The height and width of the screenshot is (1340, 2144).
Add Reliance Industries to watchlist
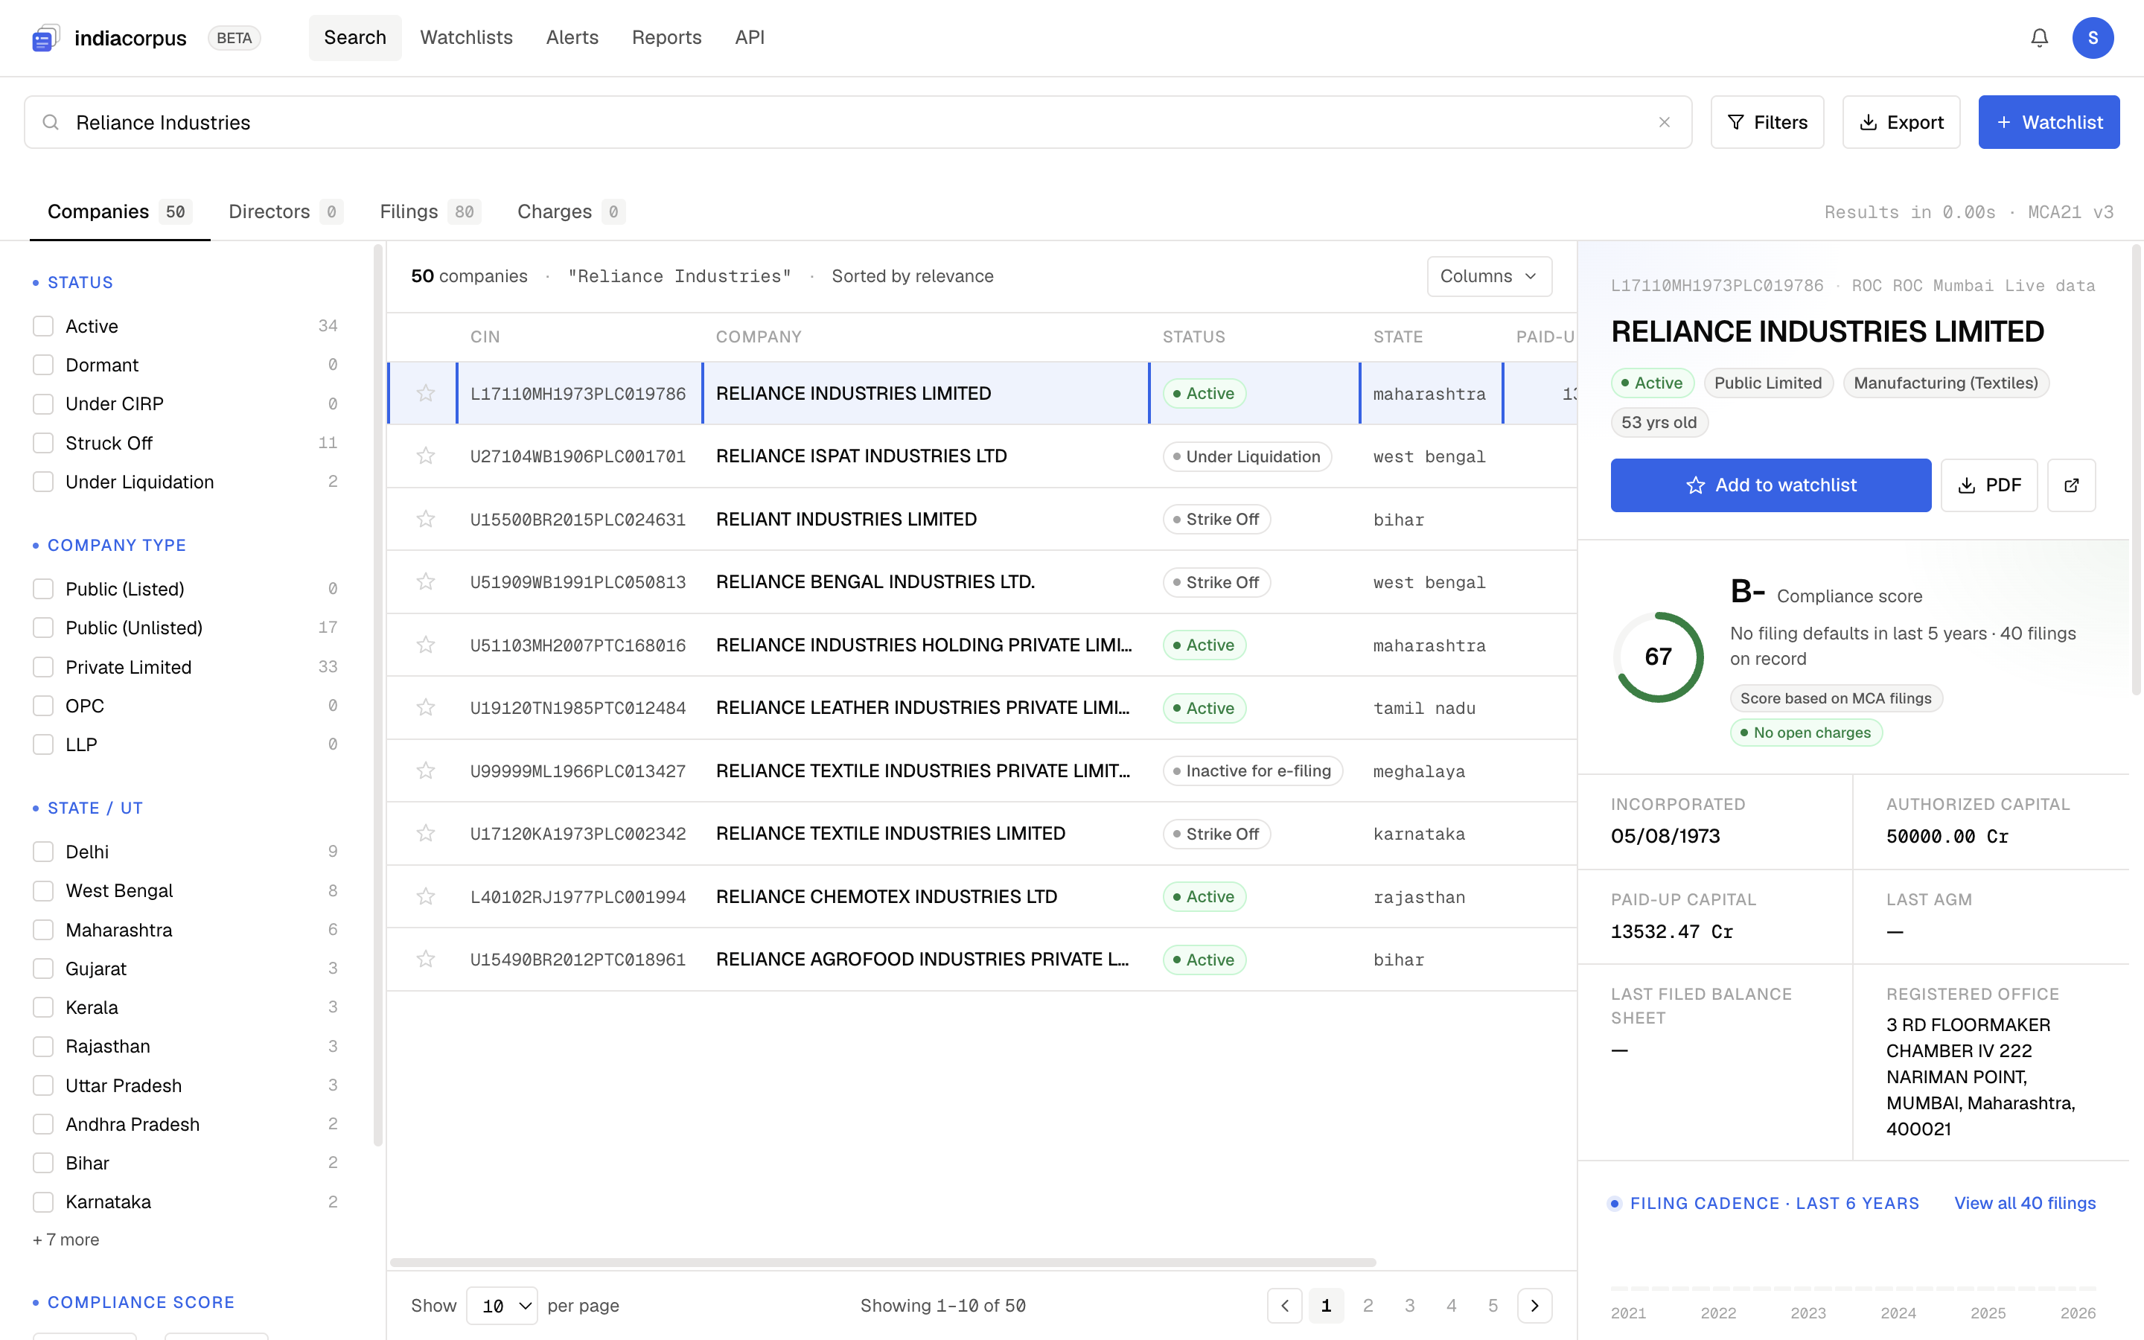[x=1770, y=485]
